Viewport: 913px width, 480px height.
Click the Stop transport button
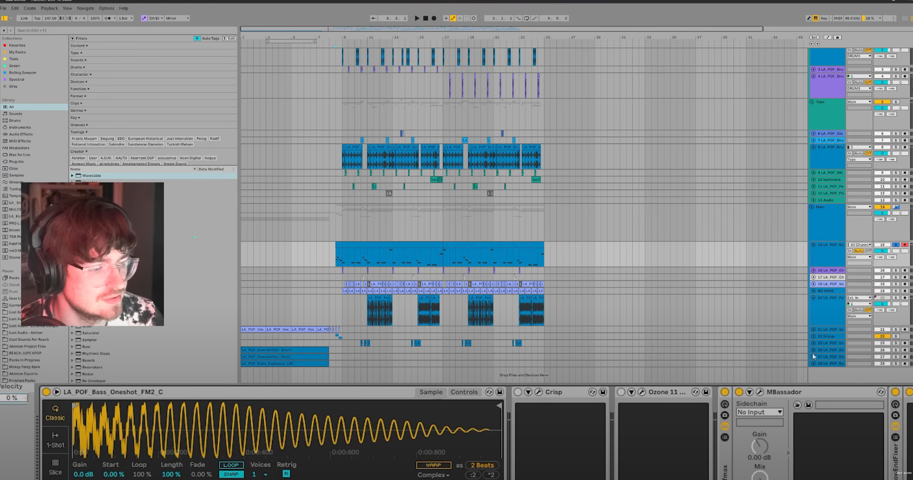pyautogui.click(x=425, y=18)
